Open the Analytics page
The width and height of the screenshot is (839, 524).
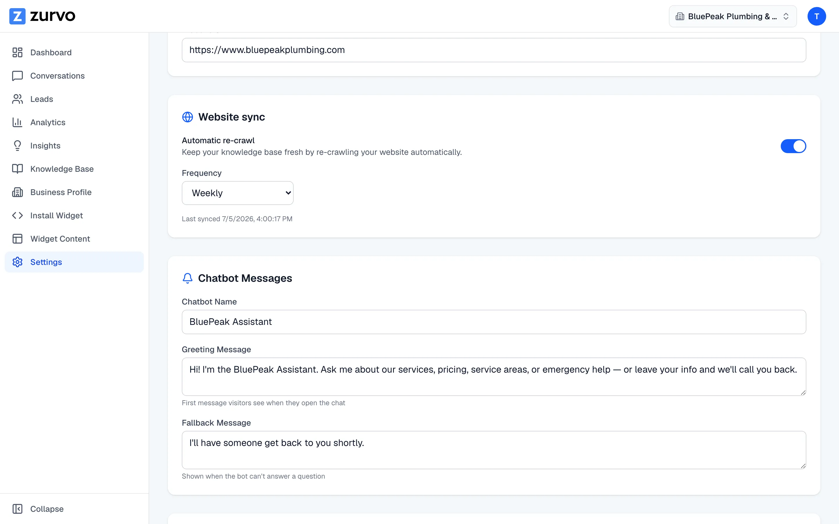[x=74, y=122]
